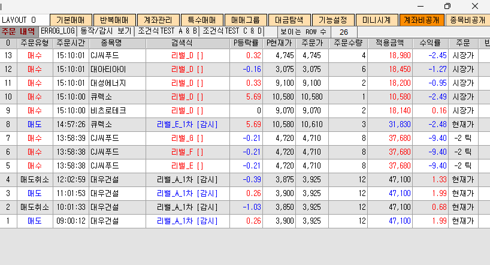Click order time 12:02:59
This screenshot has width=490, height=265.
click(x=71, y=180)
